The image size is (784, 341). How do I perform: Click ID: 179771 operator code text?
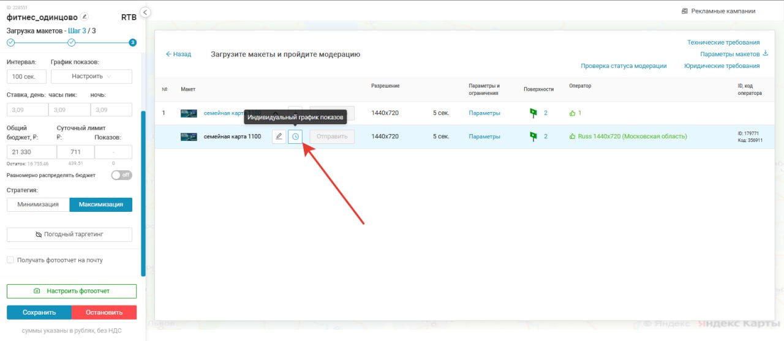748,133
